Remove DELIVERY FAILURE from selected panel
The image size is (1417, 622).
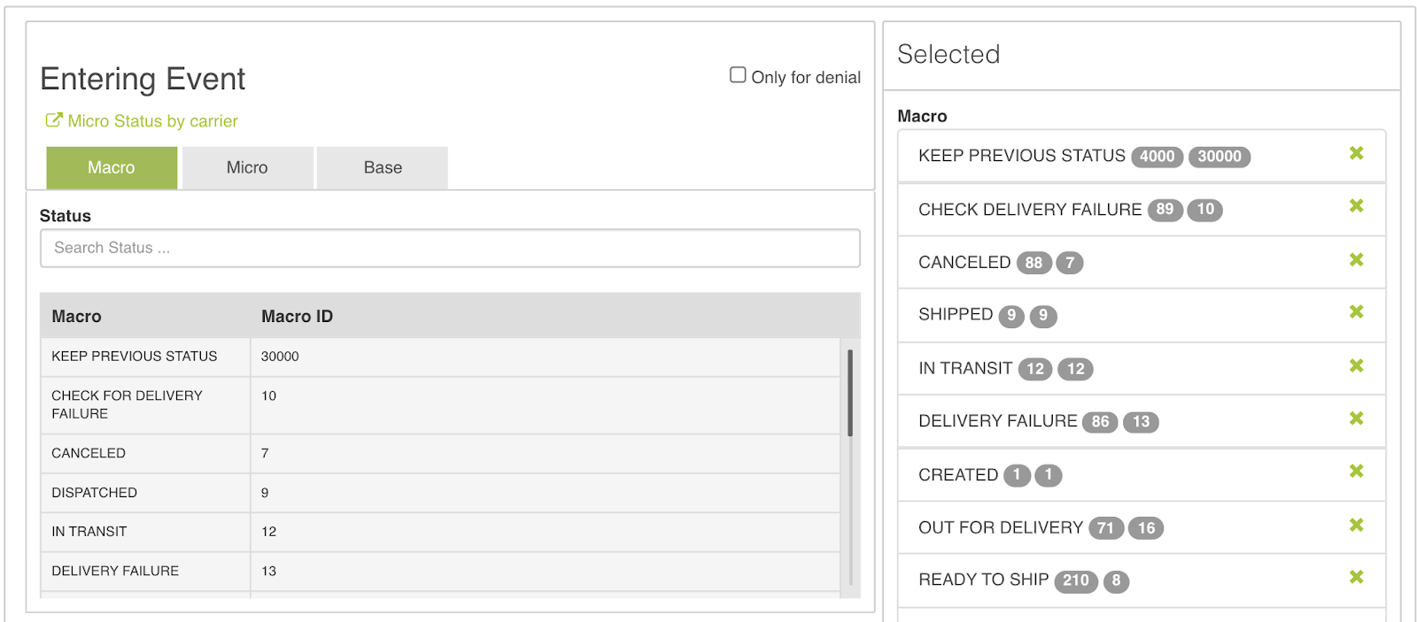click(x=1356, y=419)
